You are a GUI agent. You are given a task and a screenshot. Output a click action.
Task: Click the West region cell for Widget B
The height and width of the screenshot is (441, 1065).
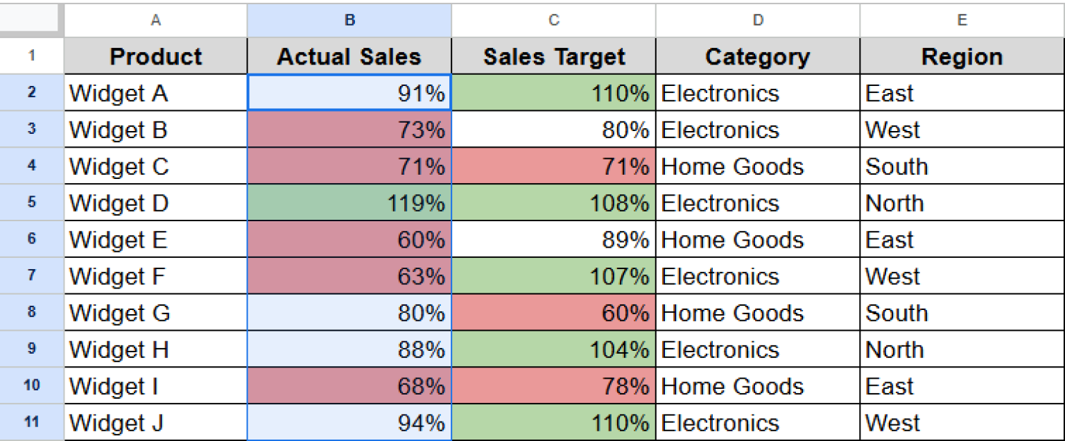961,130
